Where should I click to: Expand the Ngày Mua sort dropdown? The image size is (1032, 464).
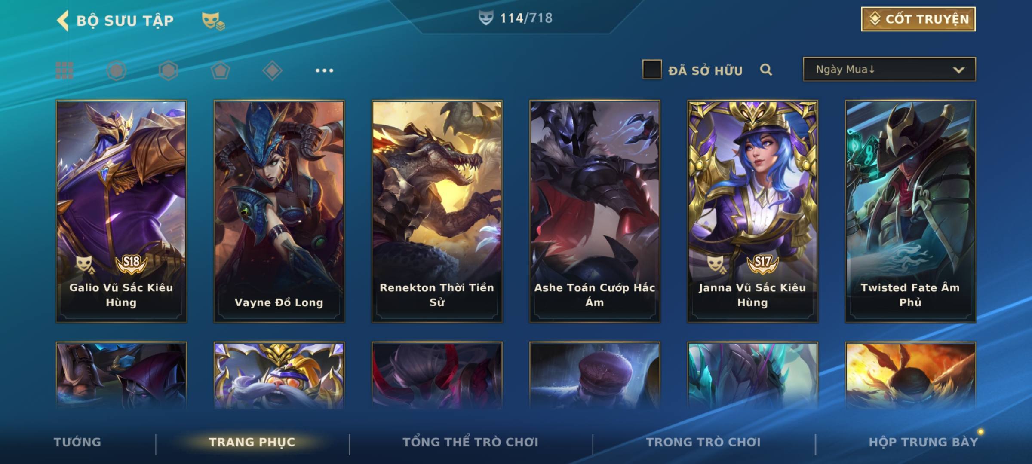[x=889, y=70]
